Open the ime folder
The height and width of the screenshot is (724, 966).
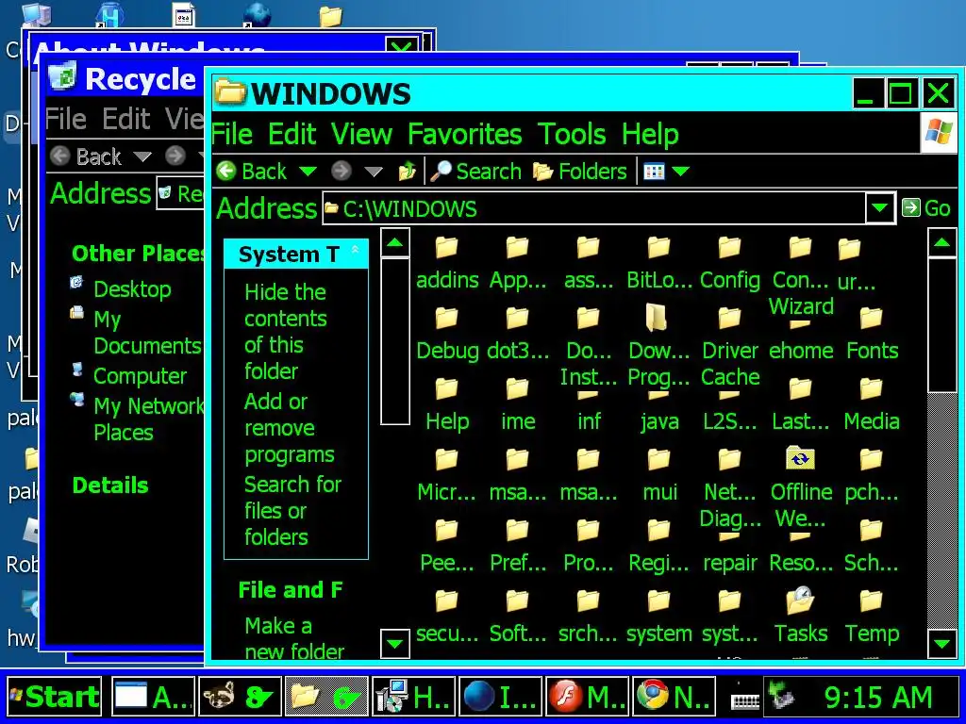tap(518, 404)
